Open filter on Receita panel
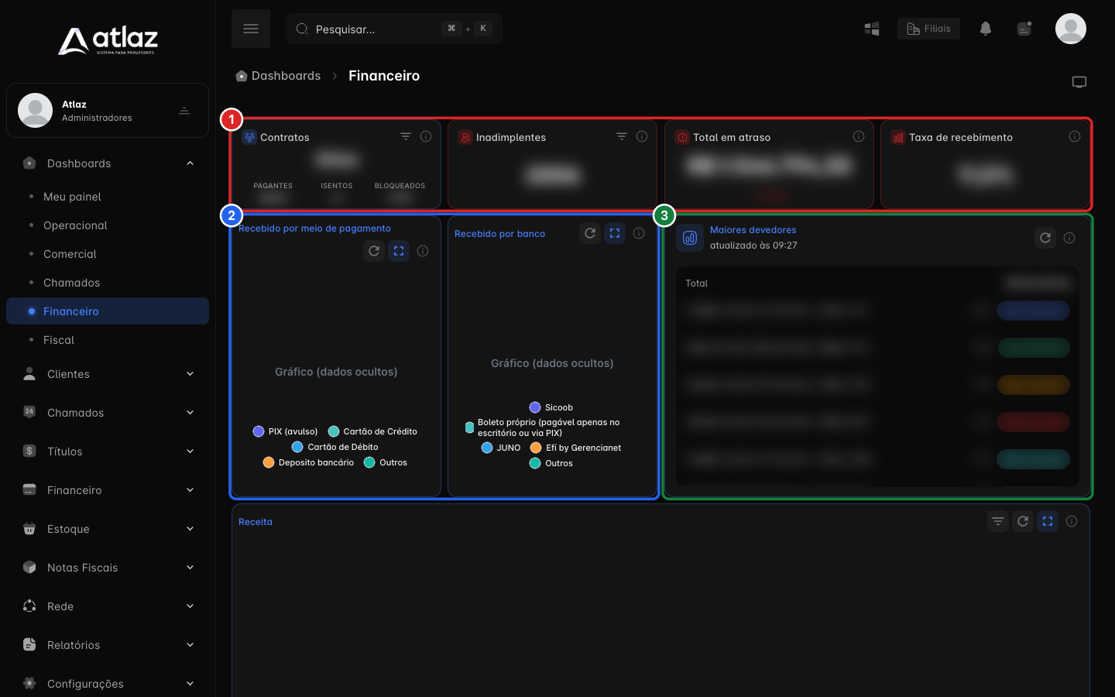The image size is (1115, 697). click(998, 521)
